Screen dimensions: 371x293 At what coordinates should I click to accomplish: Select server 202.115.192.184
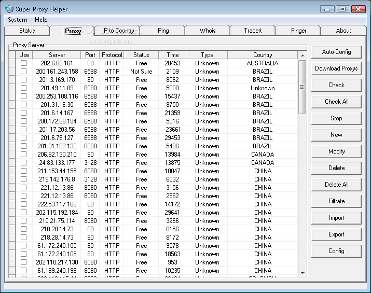pyautogui.click(x=57, y=213)
